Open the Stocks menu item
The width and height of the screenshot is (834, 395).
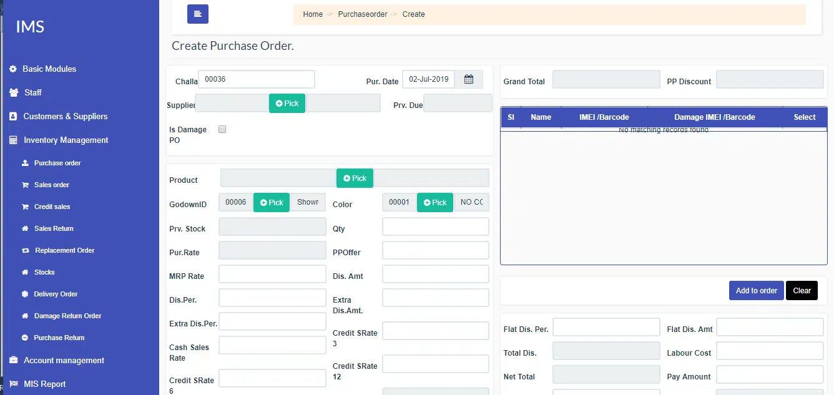click(44, 273)
